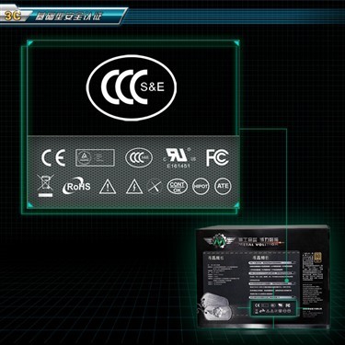Click the rectangular label beside the CE mark
The width and height of the screenshot is (345, 345).
pyautogui.click(x=96, y=158)
